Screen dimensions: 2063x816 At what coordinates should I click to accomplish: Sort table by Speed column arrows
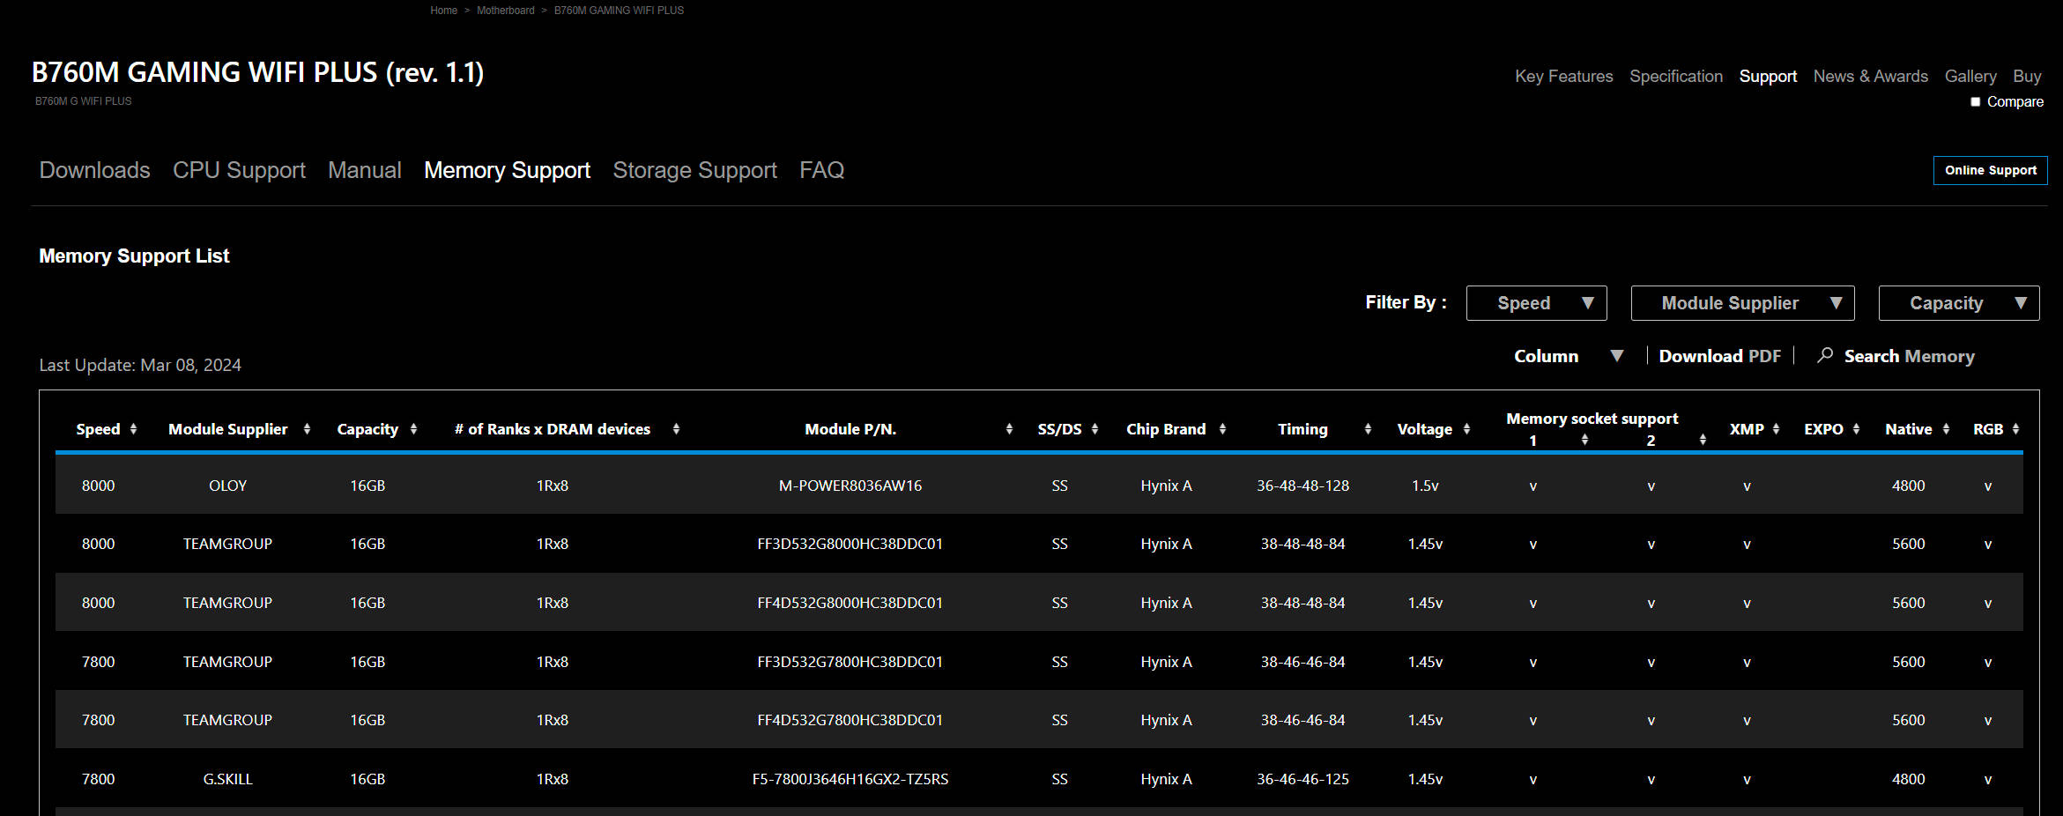[133, 429]
